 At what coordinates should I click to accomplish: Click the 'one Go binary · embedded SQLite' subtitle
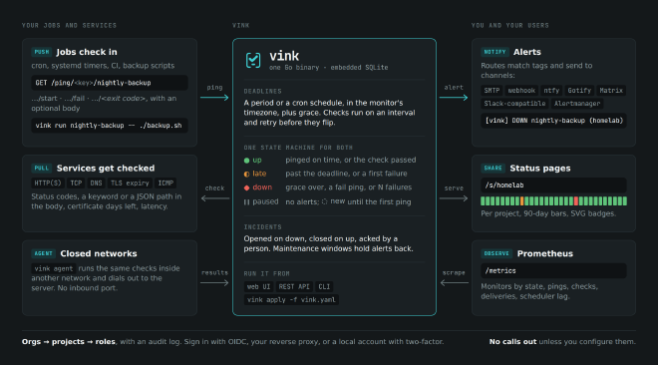click(x=329, y=68)
